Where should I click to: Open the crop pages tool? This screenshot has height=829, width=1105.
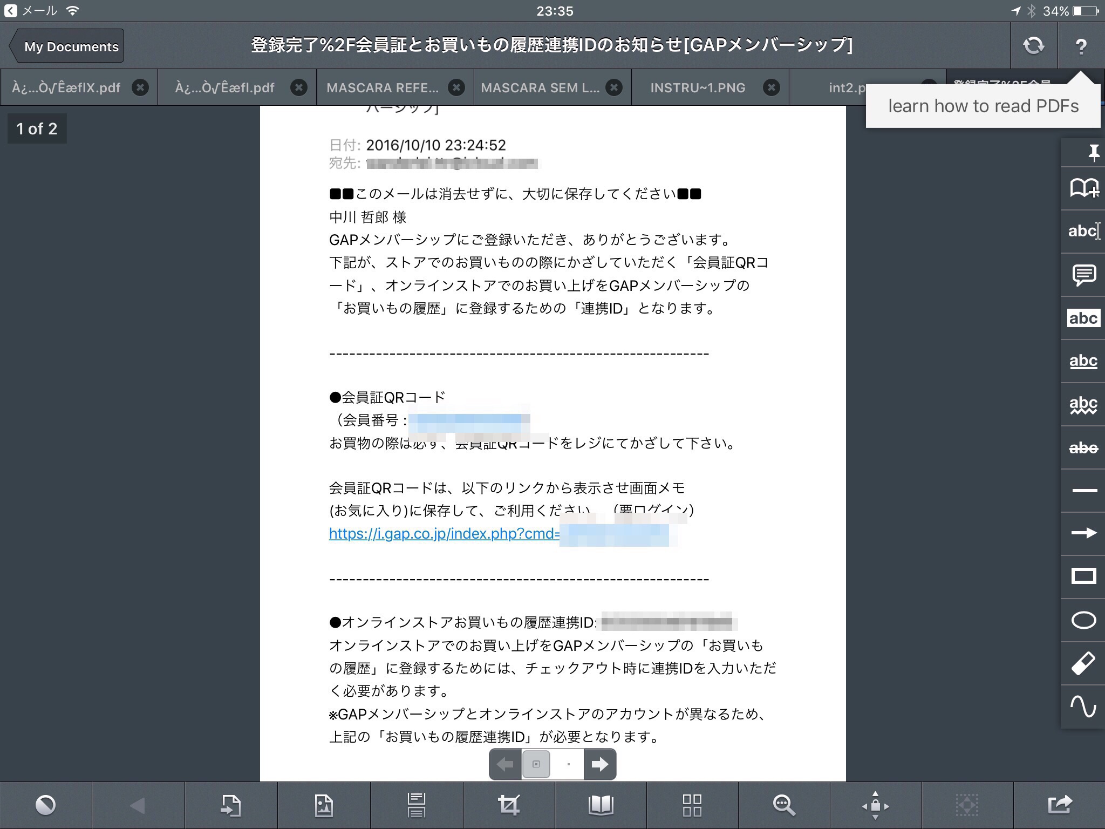(x=509, y=805)
